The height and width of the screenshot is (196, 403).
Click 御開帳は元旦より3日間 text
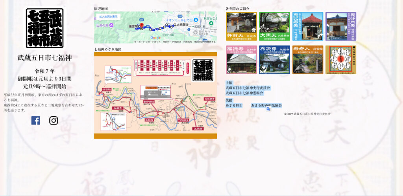point(45,79)
